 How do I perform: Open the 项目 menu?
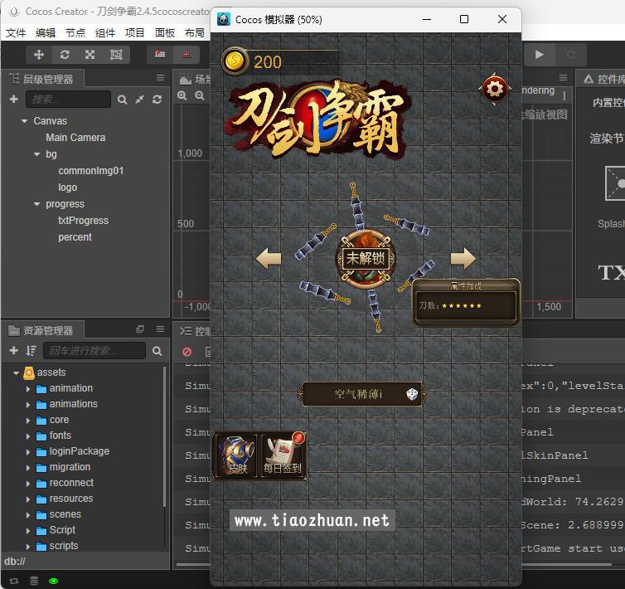pyautogui.click(x=135, y=32)
